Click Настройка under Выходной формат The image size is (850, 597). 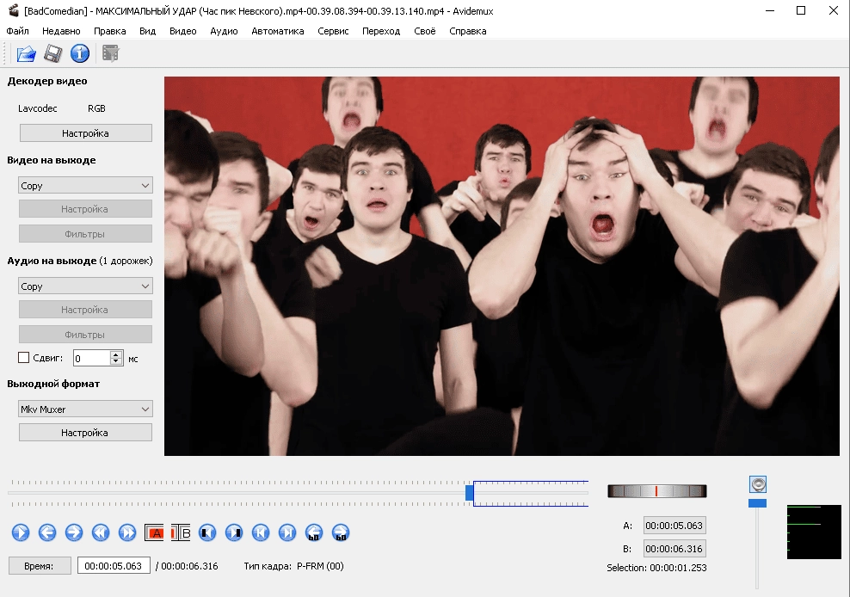tap(85, 433)
